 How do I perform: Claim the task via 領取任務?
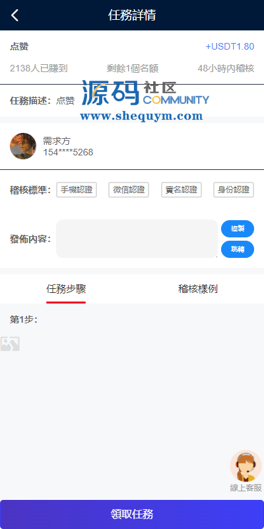pos(132,514)
